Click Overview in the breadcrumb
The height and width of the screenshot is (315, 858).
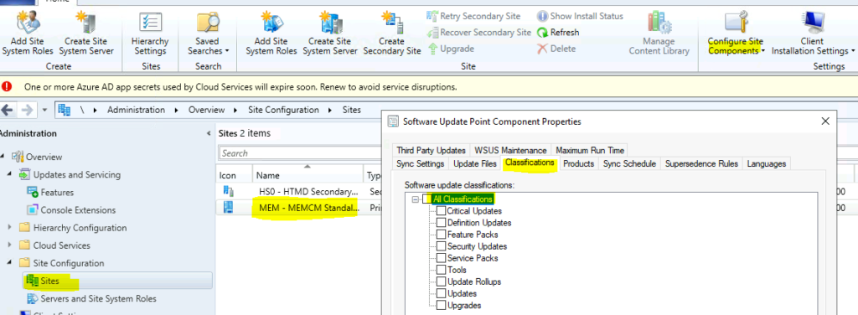[x=206, y=110]
